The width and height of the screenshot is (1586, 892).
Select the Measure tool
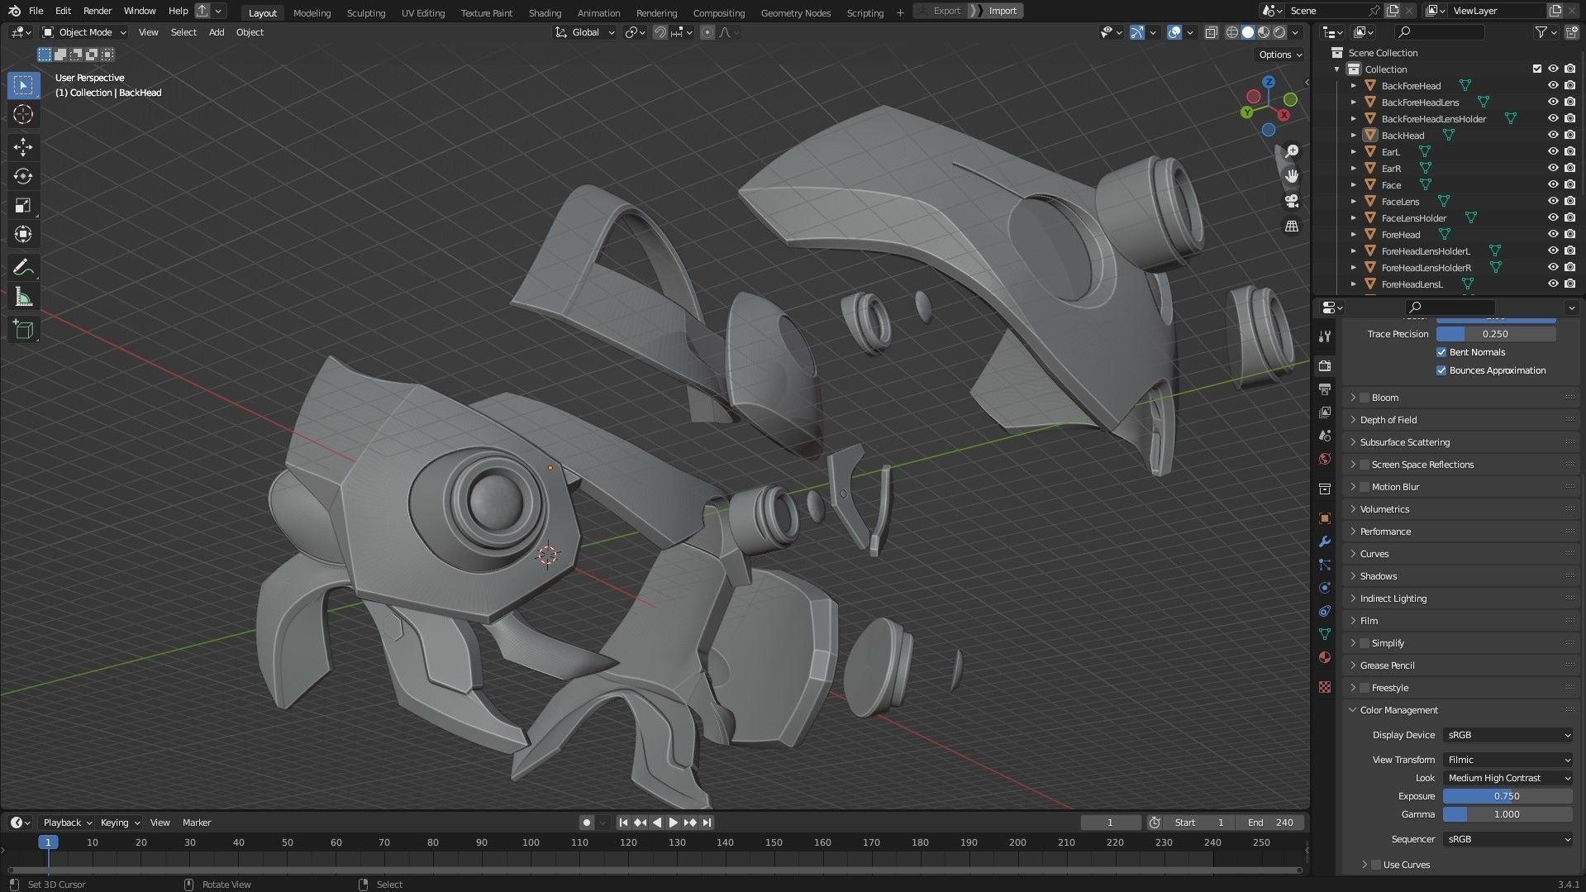click(23, 297)
